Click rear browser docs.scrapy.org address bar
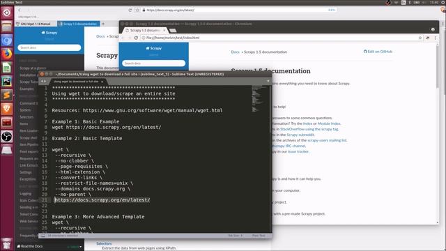 coord(239,10)
